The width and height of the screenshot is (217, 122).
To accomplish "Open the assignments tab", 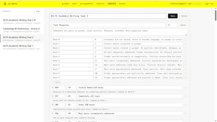I will [x=87, y=4].
